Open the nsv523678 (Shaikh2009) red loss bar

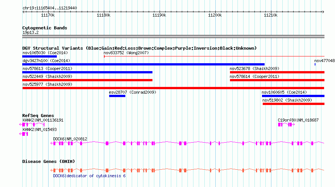[277, 72]
